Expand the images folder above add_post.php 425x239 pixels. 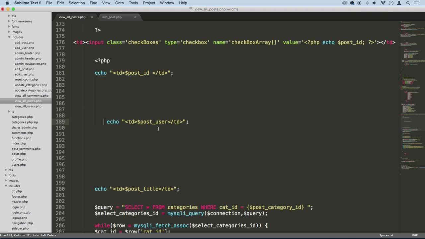click(x=9, y=32)
